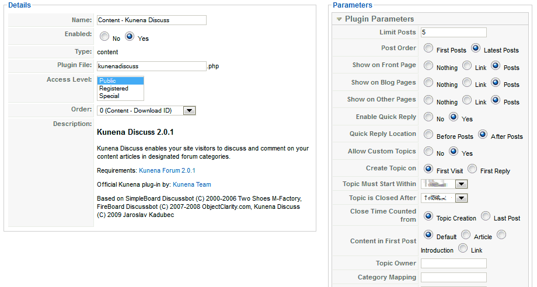This screenshot has width=537, height=287.
Task: Follow the Kunena Team link
Action: [192, 184]
